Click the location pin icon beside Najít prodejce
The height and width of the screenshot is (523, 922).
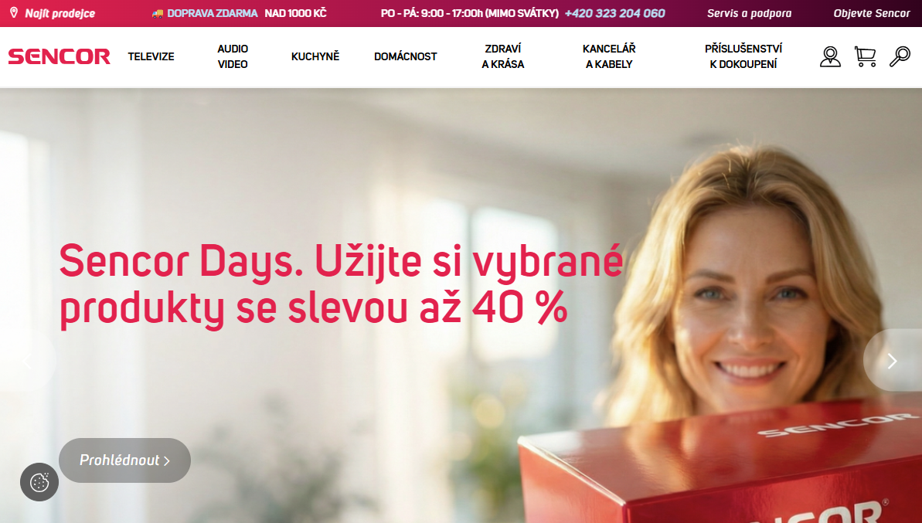click(13, 13)
